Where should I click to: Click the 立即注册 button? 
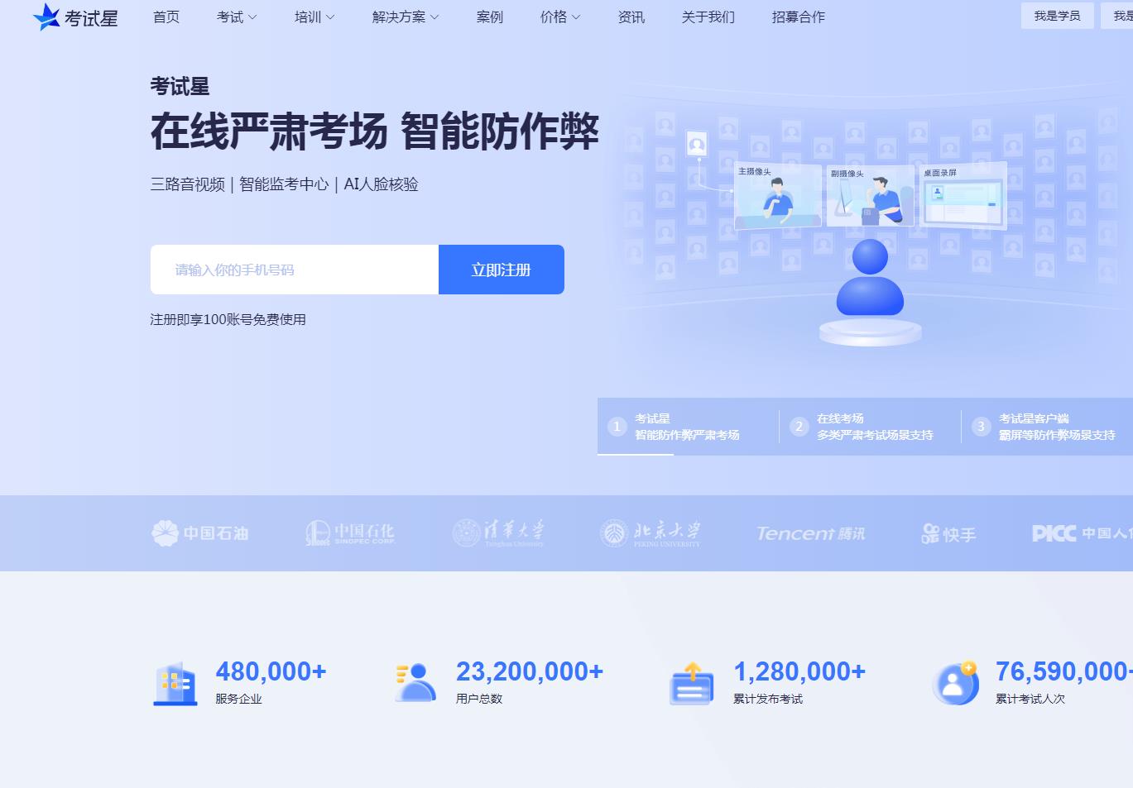tap(502, 270)
